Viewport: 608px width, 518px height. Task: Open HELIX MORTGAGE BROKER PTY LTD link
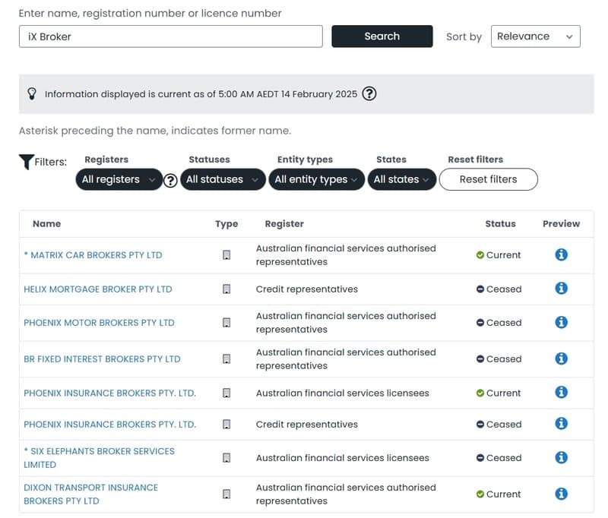pyautogui.click(x=98, y=289)
